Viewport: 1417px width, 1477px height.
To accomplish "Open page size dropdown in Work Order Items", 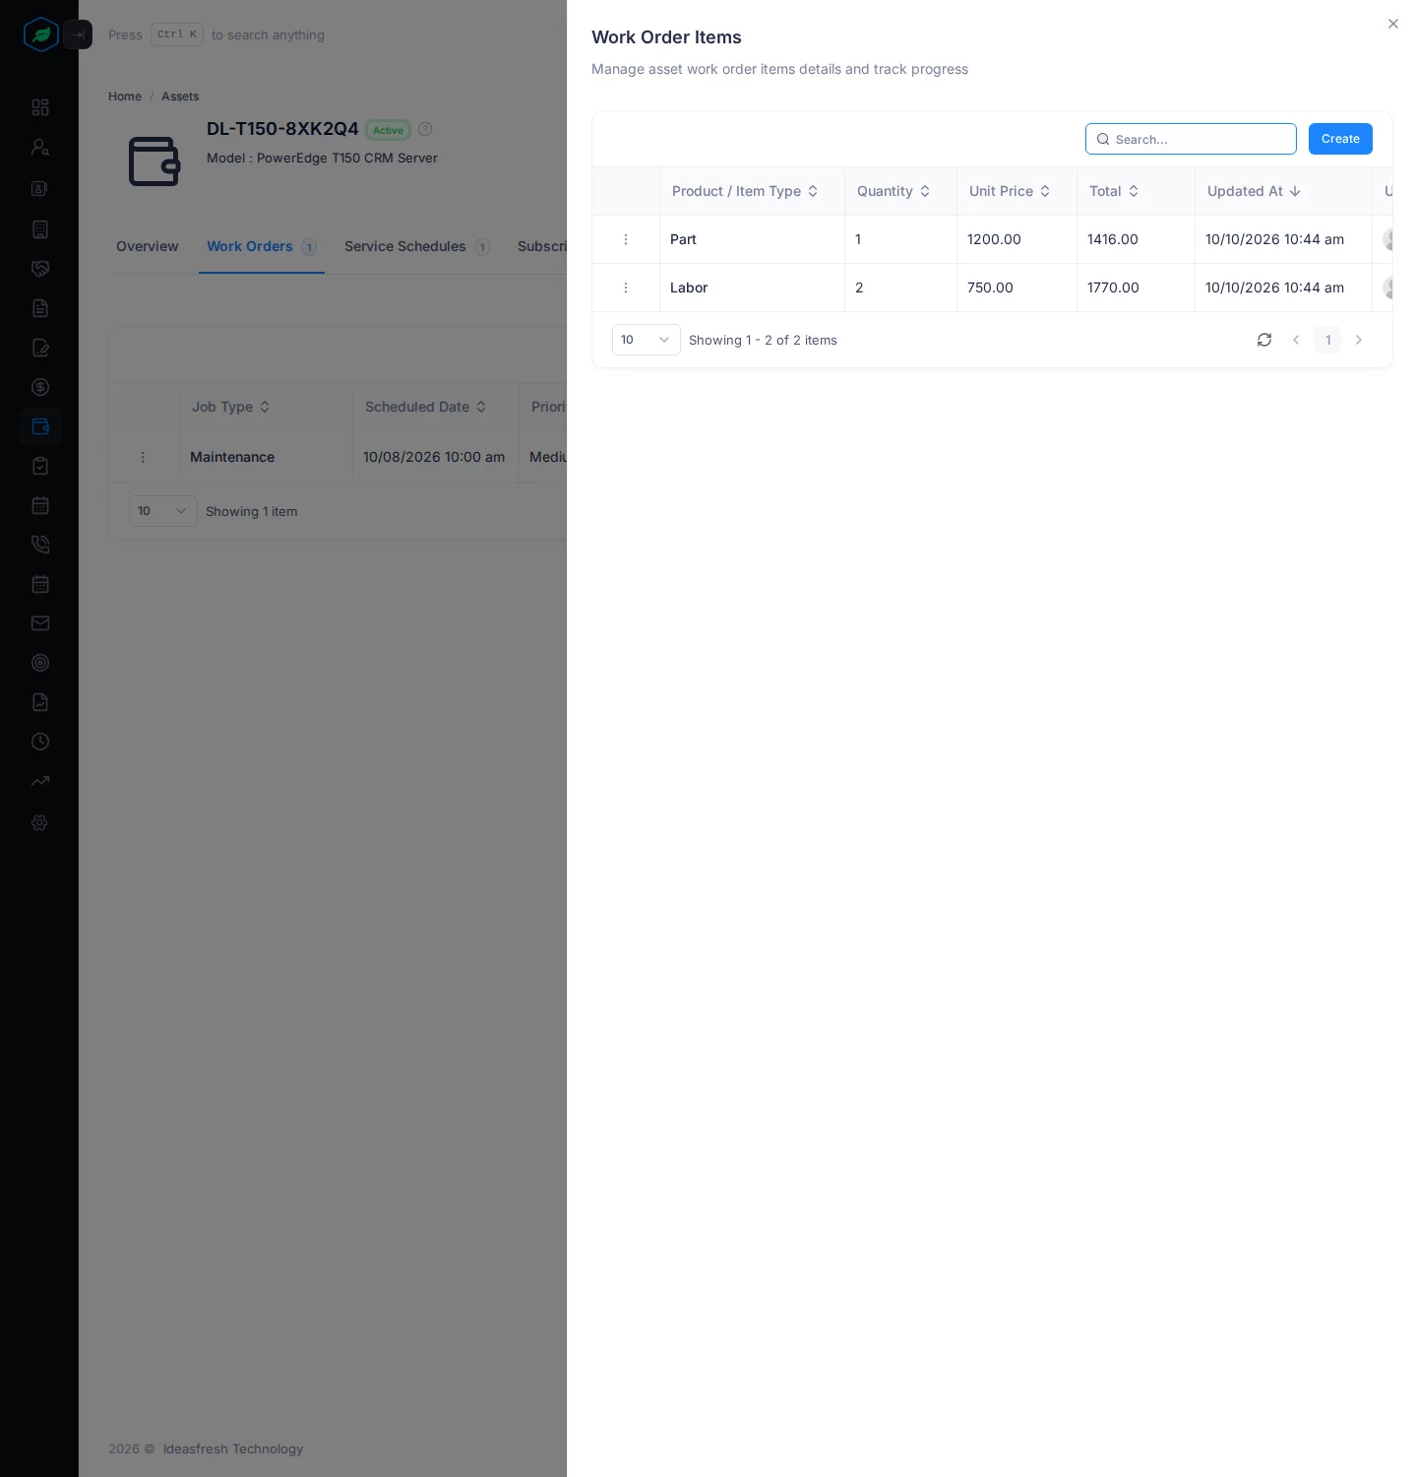I will tap(647, 340).
